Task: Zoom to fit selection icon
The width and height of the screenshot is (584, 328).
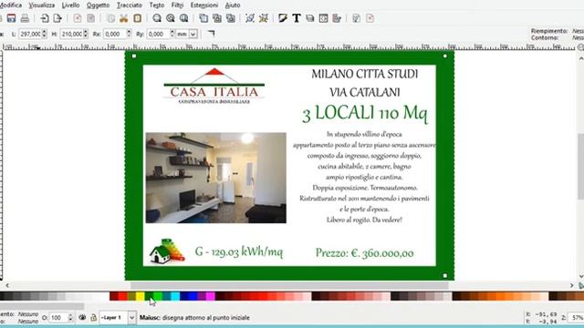Action: pyautogui.click(x=157, y=18)
